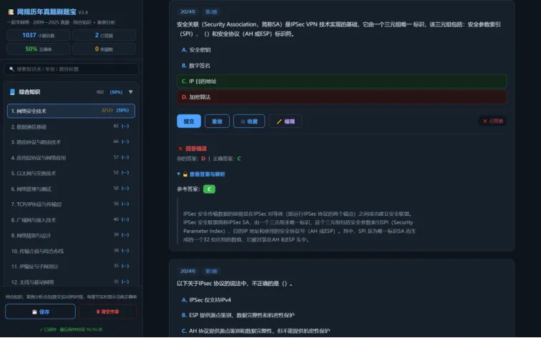Pick answer C. AH 协议提供源点鉴别 option
Screen dimensions: 541x338
341,331
